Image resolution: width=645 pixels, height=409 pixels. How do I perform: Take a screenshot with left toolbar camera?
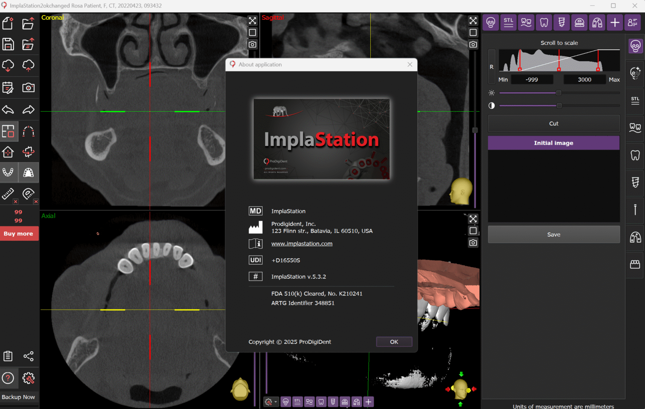pyautogui.click(x=28, y=87)
